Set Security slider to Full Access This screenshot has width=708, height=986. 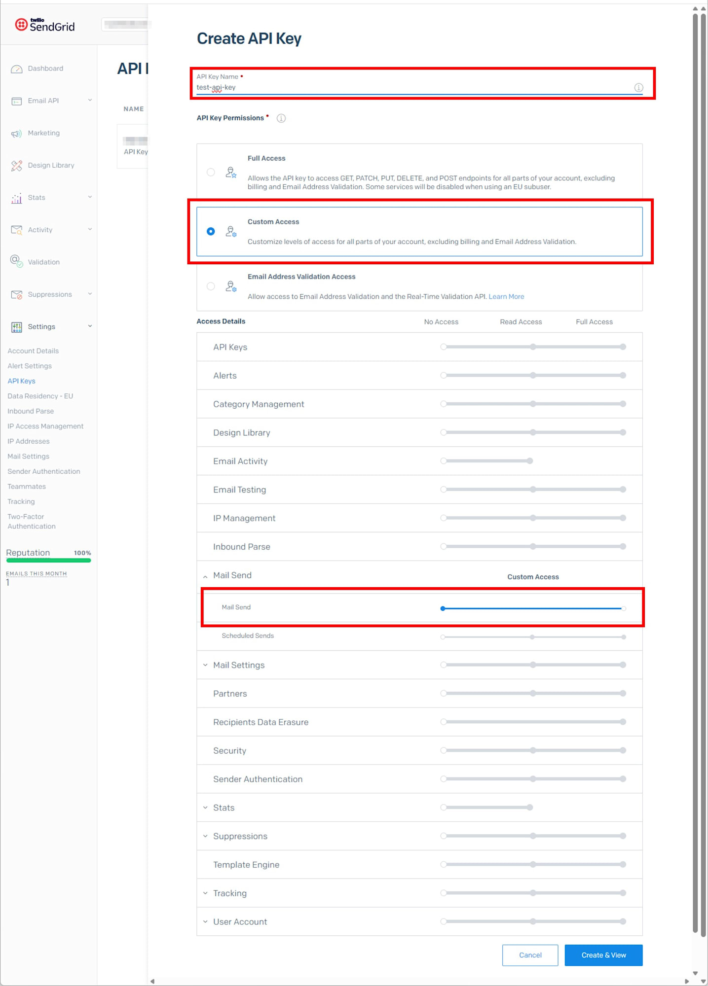click(623, 750)
